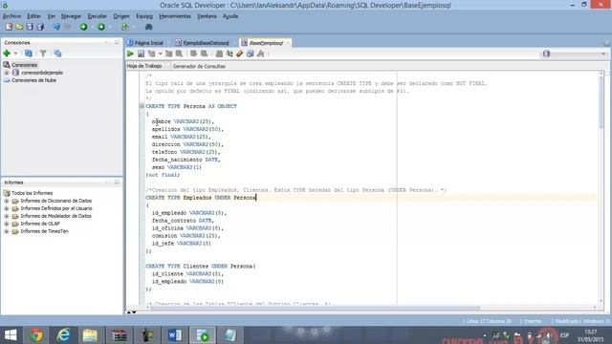Open the Ejecutar menu
The width and height of the screenshot is (612, 344).
[x=98, y=16]
